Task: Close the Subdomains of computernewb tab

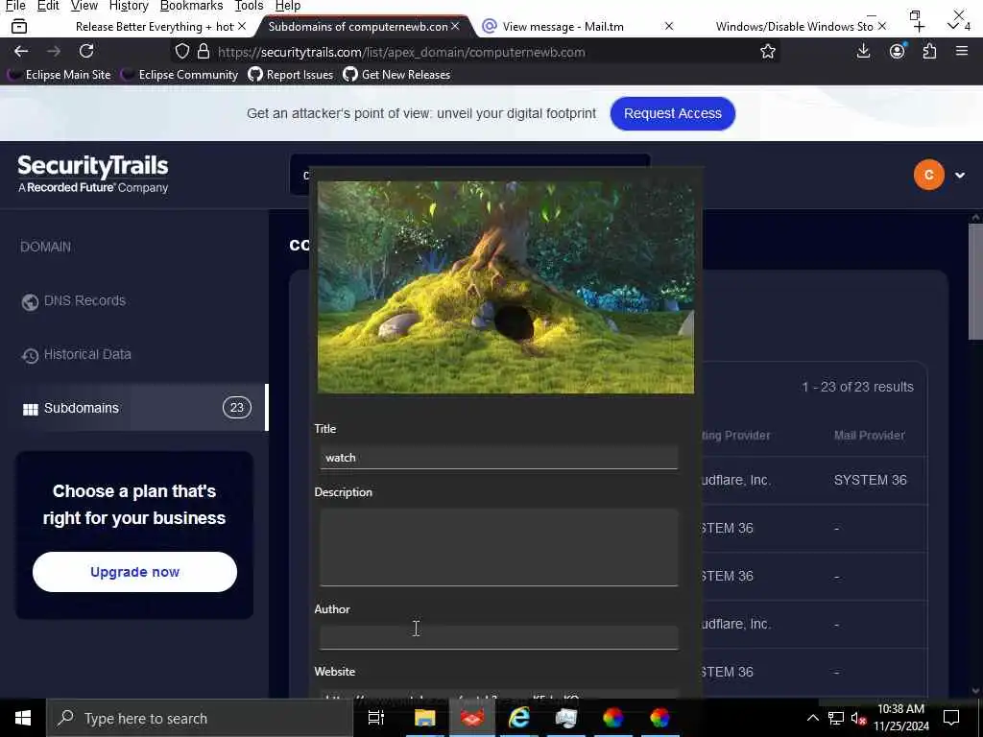Action: coord(455,26)
